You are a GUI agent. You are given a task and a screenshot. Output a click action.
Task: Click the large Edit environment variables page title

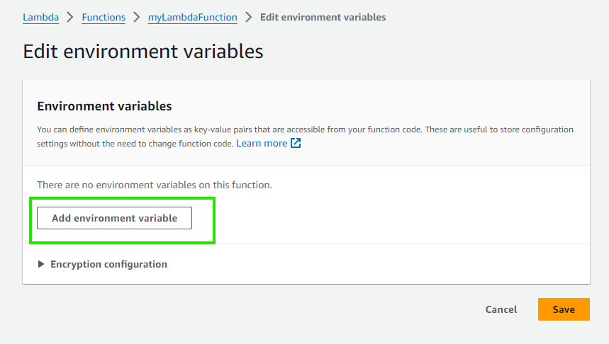(143, 52)
